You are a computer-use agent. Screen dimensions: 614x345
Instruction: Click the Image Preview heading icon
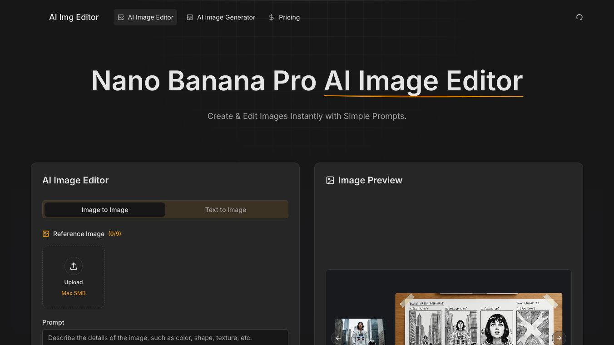coord(330,180)
